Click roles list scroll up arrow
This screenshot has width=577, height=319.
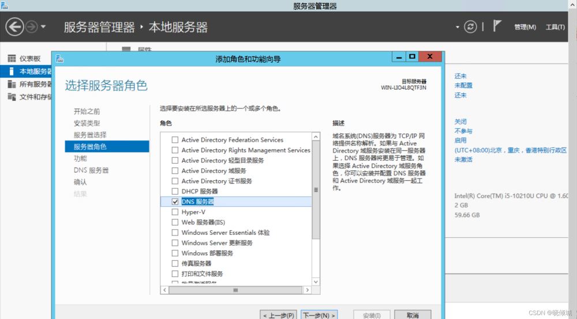pyautogui.click(x=316, y=136)
